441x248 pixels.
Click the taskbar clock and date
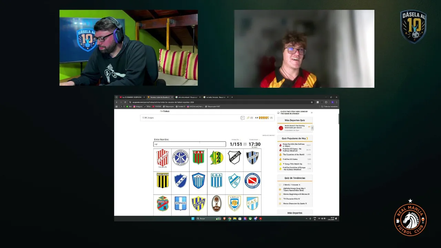332,219
